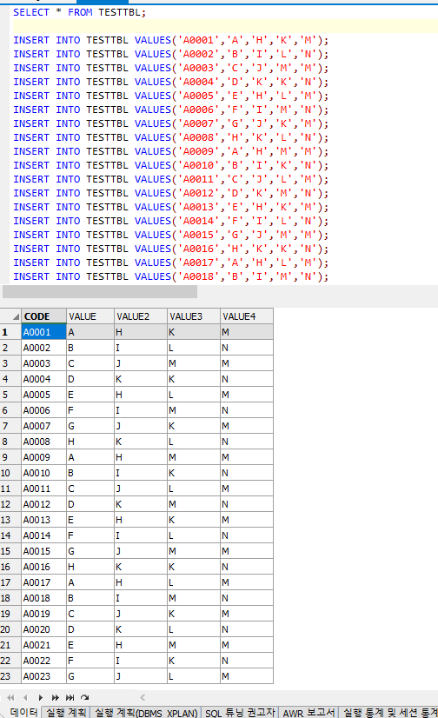Select grid cell A0010 in CODE column
Screen dimensions: 438x718
click(x=43, y=473)
